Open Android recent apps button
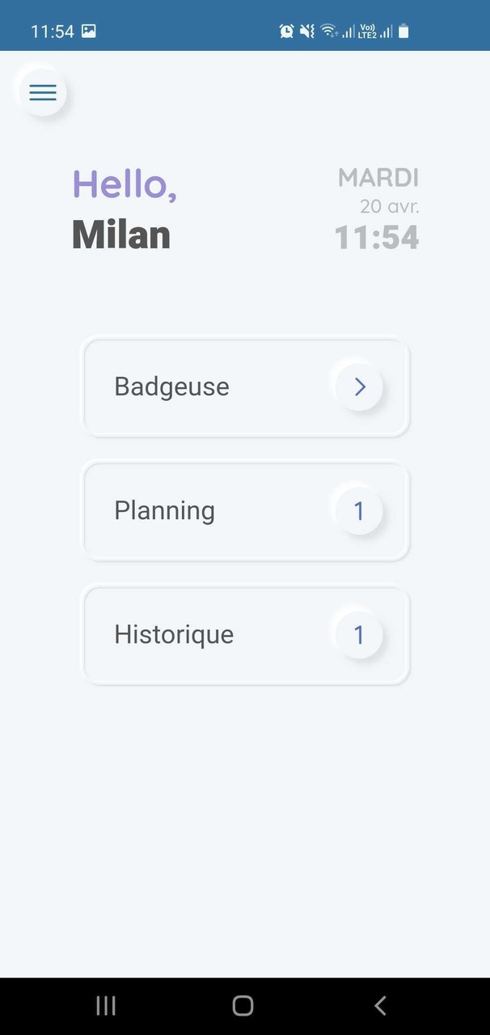This screenshot has width=490, height=1035. (x=106, y=1005)
